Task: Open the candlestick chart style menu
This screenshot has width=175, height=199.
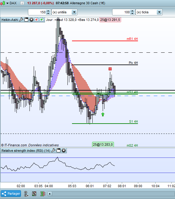Action: 3,3
